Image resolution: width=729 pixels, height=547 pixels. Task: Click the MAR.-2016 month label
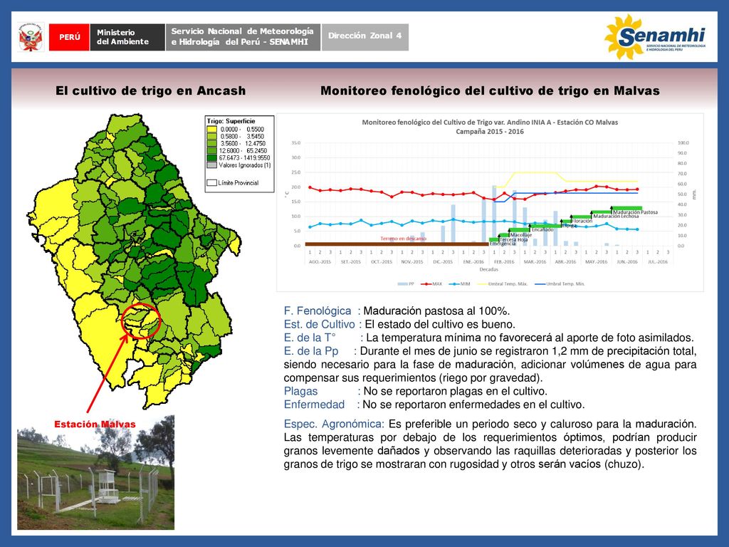pos(535,262)
